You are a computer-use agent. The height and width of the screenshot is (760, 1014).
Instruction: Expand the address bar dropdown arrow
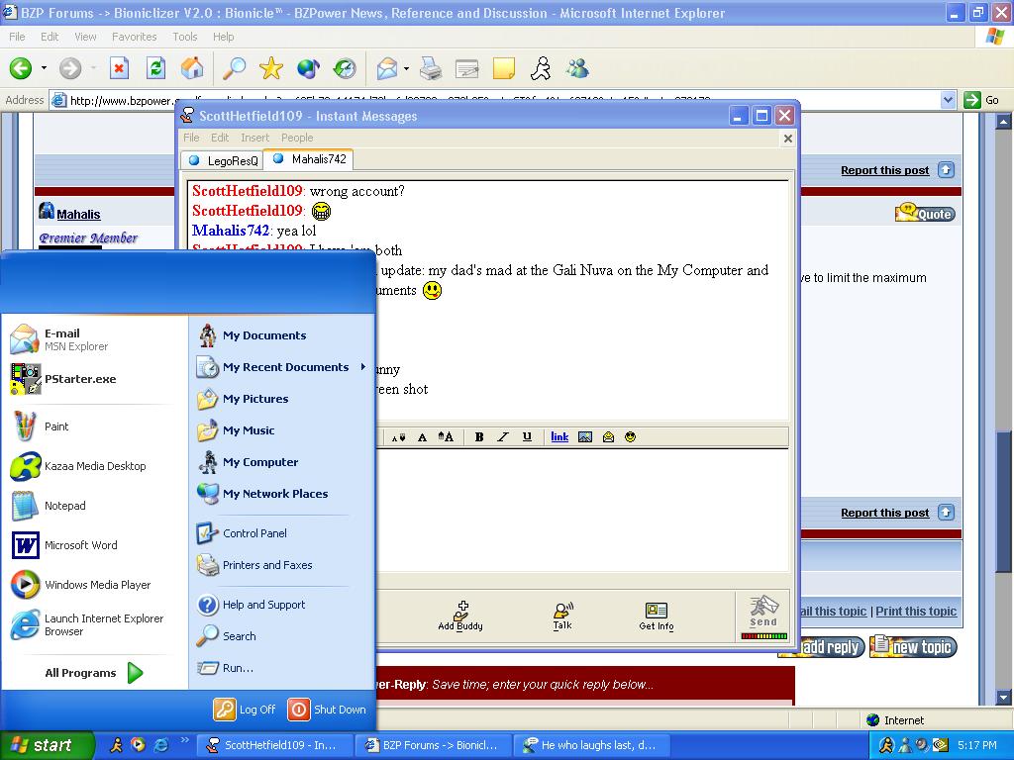click(x=948, y=100)
